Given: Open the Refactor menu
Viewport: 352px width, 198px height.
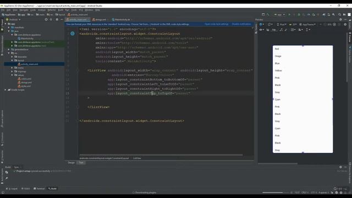Looking at the screenshot, I should tap(51, 10).
